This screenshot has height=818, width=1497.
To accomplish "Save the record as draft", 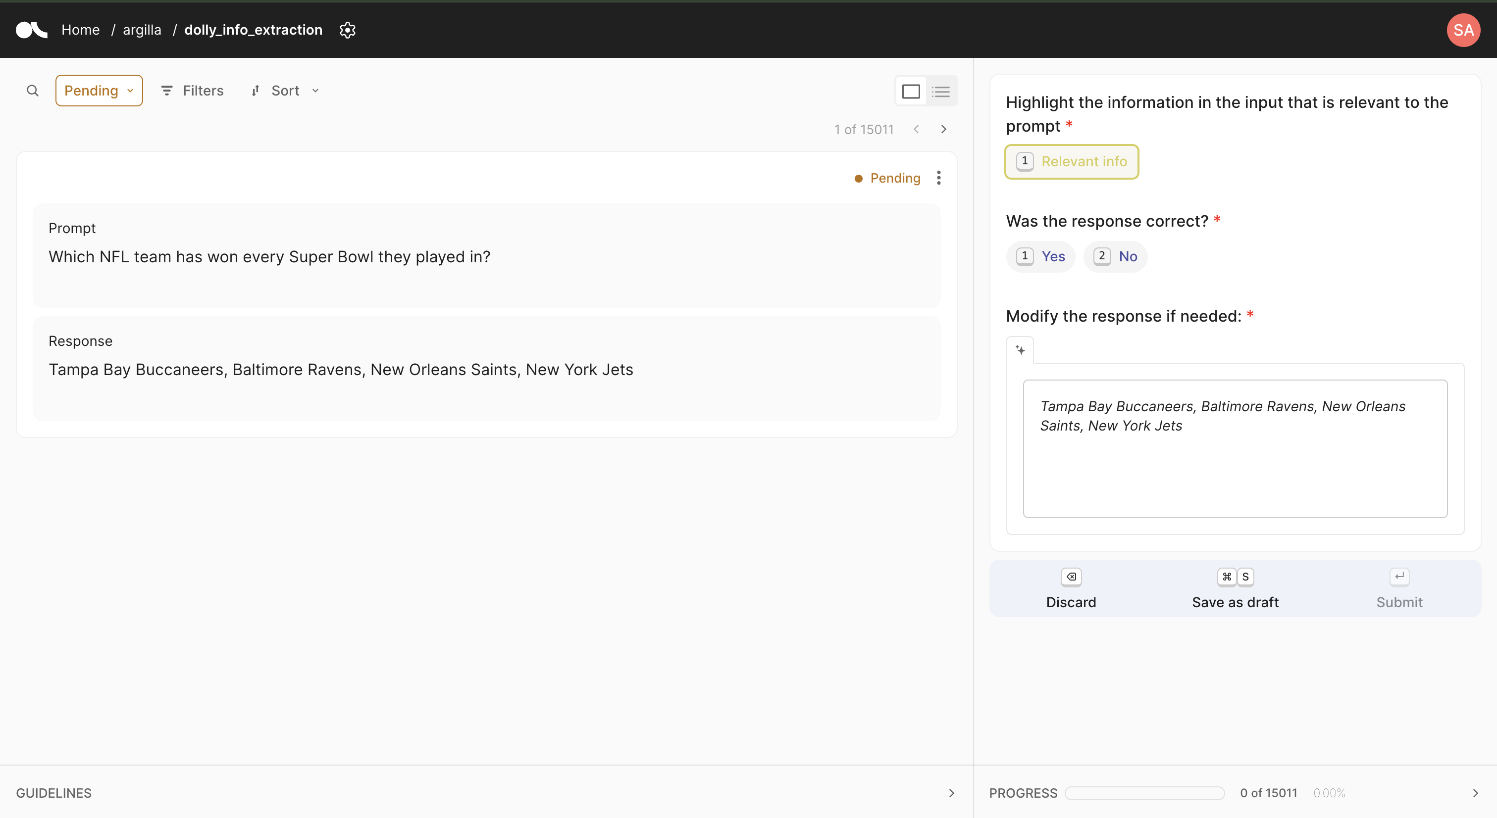I will (1235, 588).
